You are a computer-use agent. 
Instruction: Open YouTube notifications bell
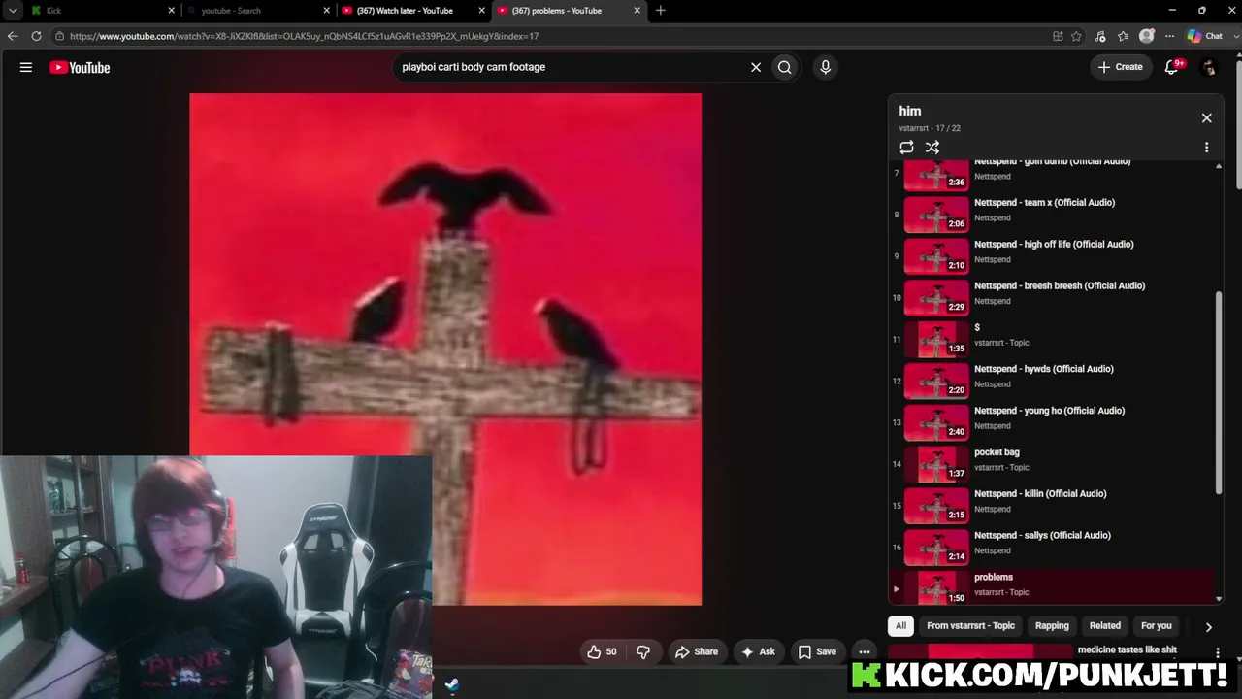pos(1172,67)
